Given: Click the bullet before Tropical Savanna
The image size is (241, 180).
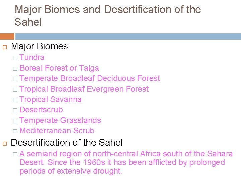Looking at the screenshot, I should point(15,100).
